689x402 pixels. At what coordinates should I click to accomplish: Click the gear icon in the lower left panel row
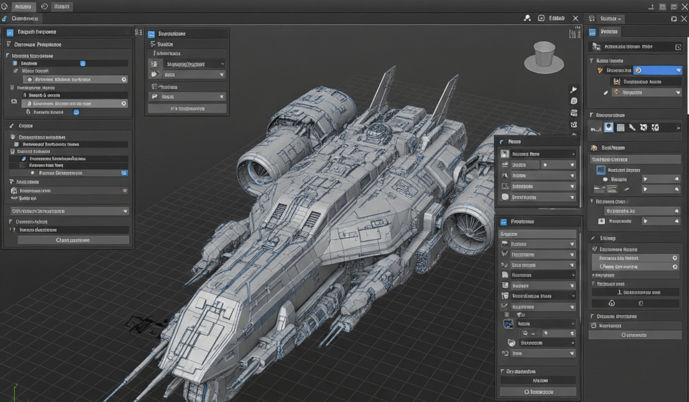[x=13, y=191]
